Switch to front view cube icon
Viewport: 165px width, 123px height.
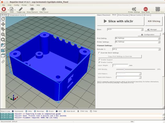click(x=3, y=50)
